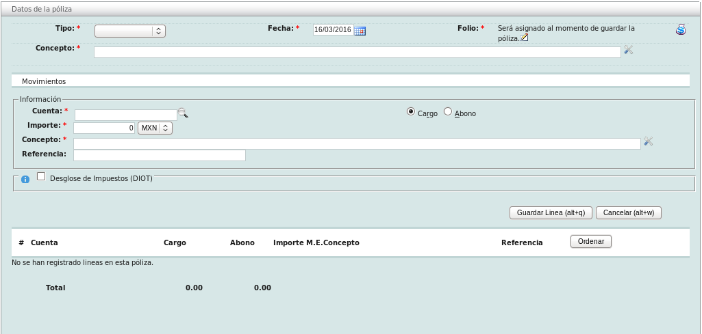Open the Tipo dropdown
Image resolution: width=702 pixels, height=334 pixels.
[130, 31]
